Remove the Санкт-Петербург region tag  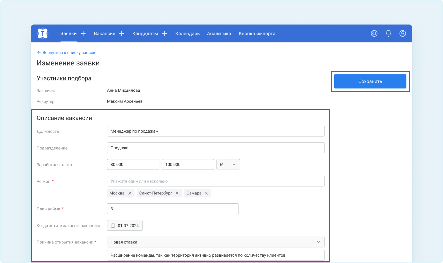(x=177, y=193)
